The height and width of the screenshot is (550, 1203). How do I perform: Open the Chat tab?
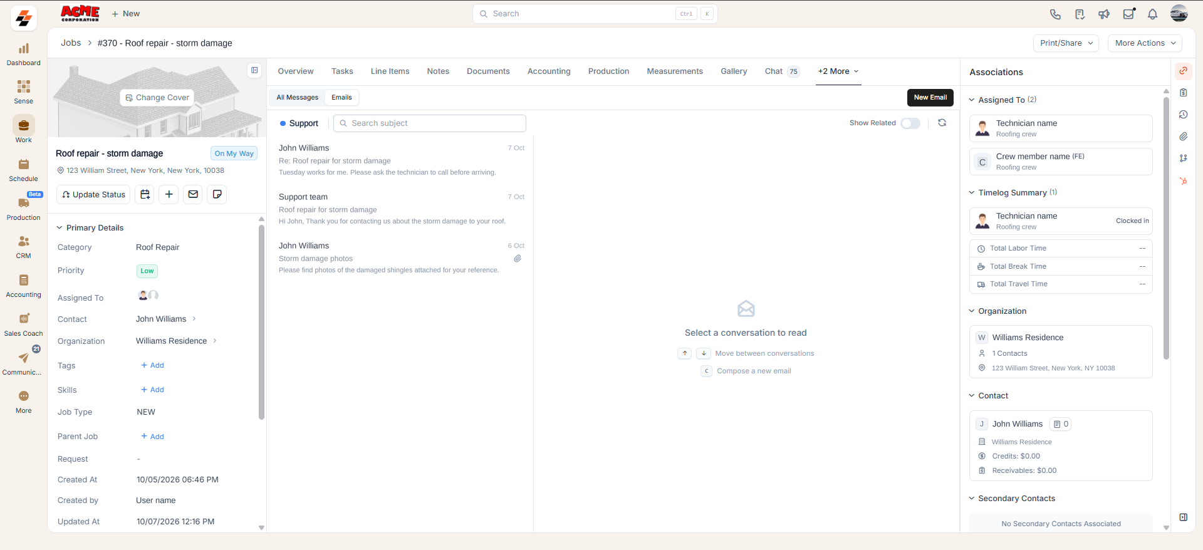tap(781, 71)
